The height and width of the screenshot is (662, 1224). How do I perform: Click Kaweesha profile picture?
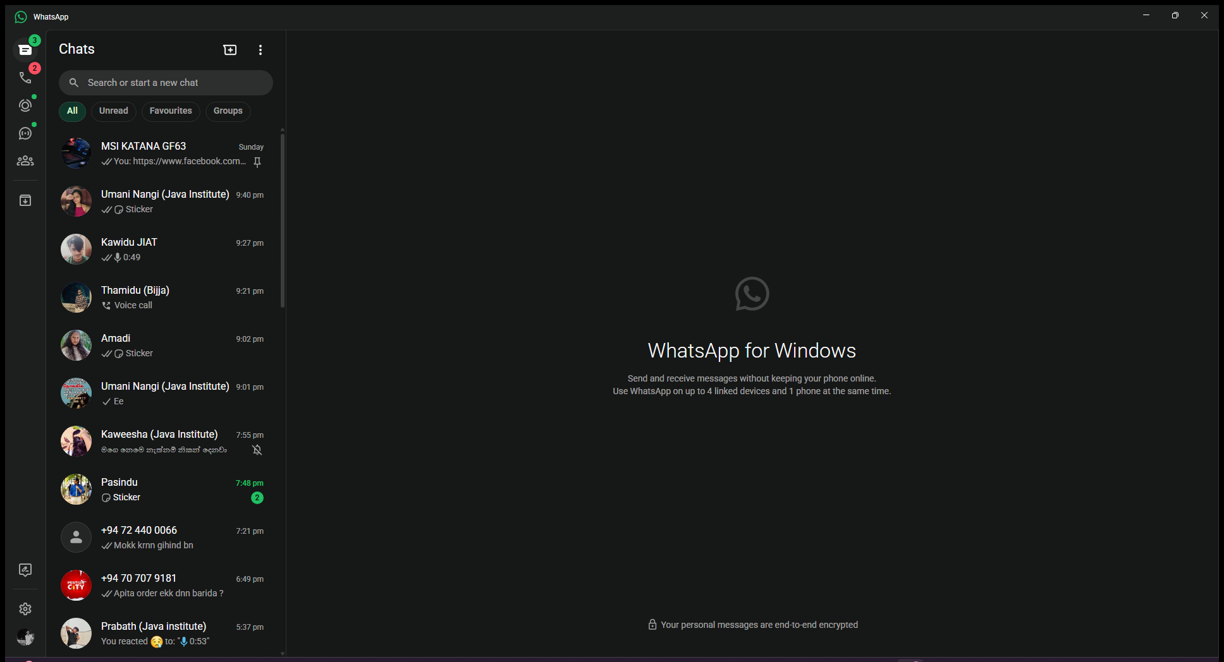coord(76,442)
